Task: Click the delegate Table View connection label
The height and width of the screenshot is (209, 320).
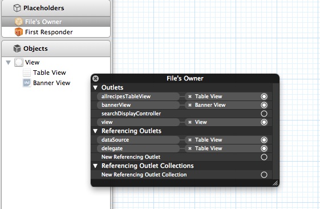Action: [x=208, y=148]
